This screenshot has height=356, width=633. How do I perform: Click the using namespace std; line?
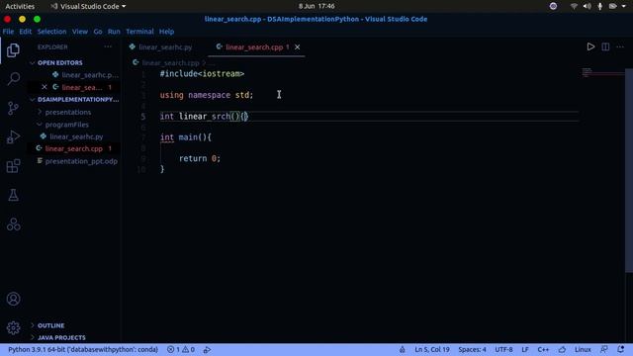pyautogui.click(x=207, y=95)
